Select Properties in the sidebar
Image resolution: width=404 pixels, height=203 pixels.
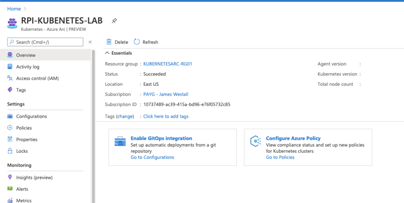[x=26, y=139]
